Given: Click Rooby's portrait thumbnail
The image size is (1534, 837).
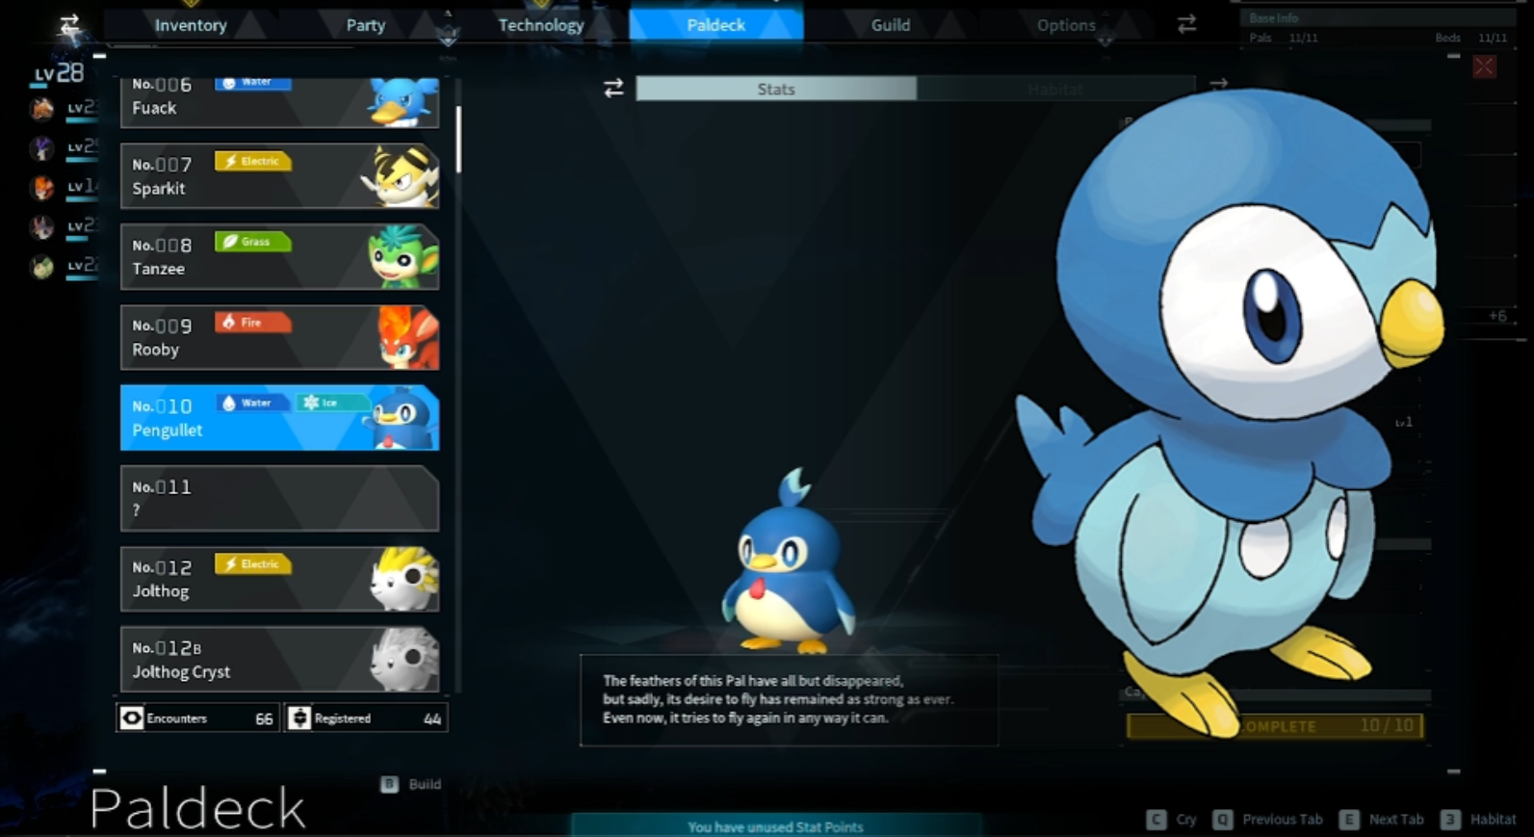Looking at the screenshot, I should [409, 338].
